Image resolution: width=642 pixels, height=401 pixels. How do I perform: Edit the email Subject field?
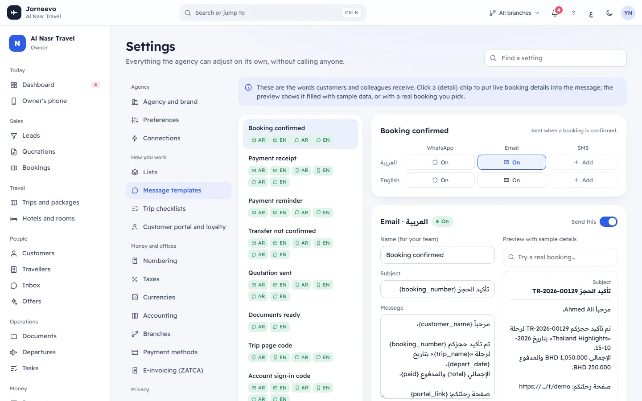437,289
